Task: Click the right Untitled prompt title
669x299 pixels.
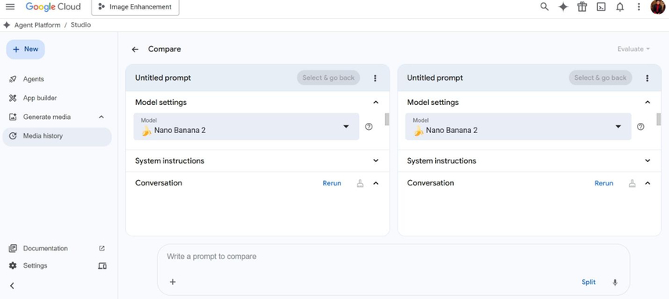Action: [x=435, y=78]
